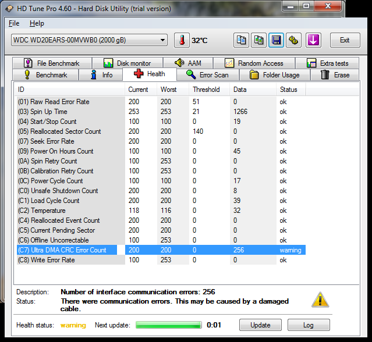Select the Power On Hours Count row

point(161,151)
